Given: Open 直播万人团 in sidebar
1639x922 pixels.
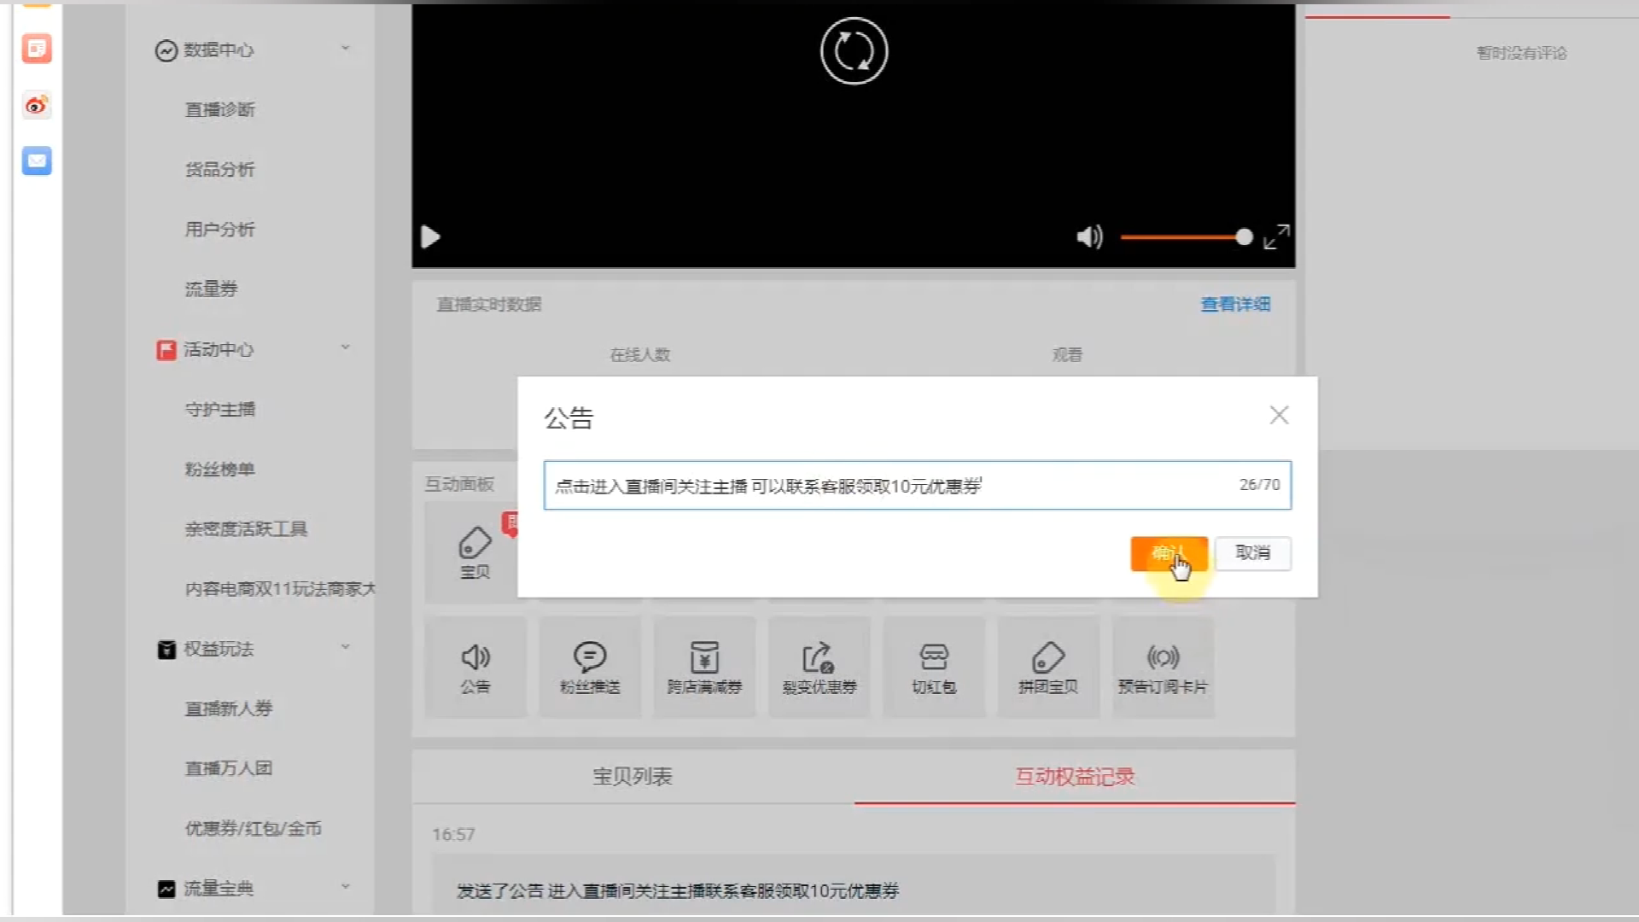Looking at the screenshot, I should pos(228,768).
